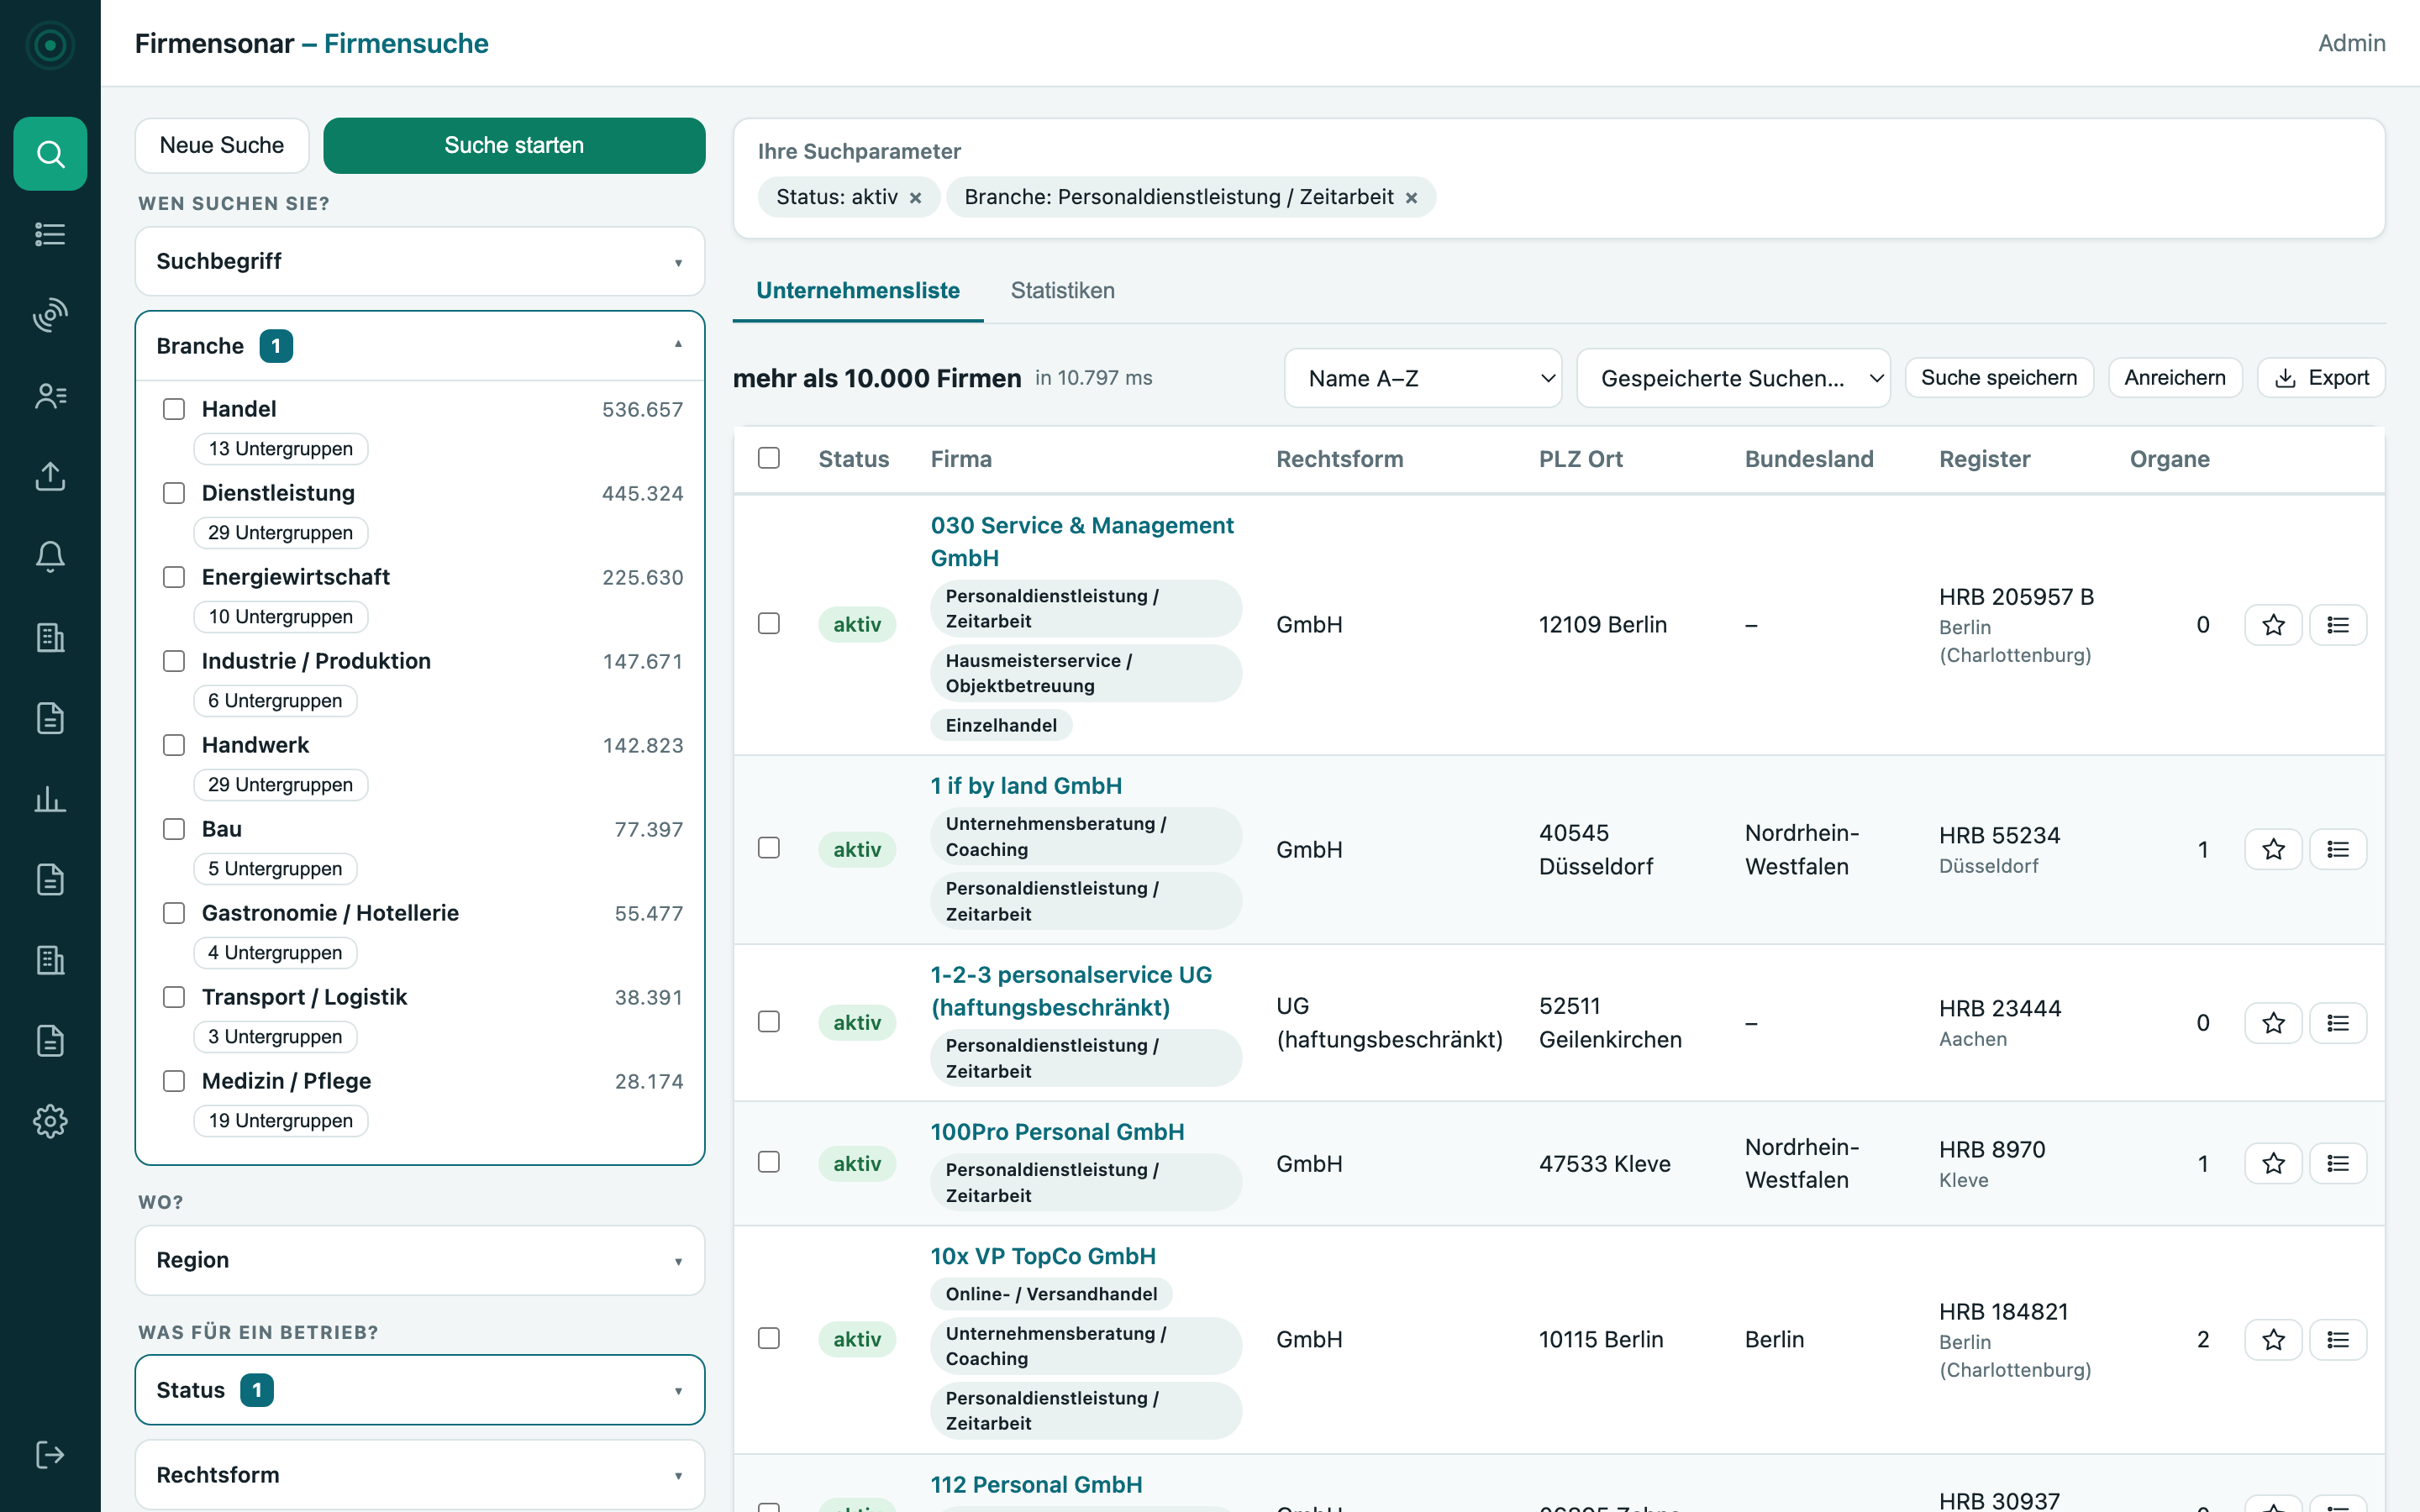Open the sonar radar icon in sidebar

pyautogui.click(x=50, y=315)
